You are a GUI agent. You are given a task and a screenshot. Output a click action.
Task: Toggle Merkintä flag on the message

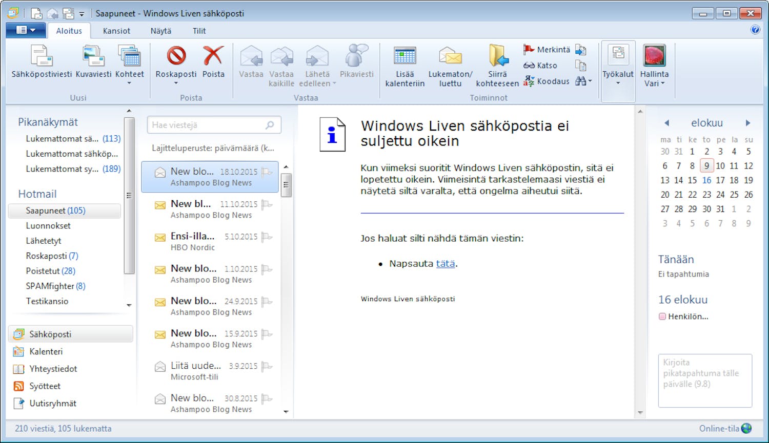click(547, 49)
